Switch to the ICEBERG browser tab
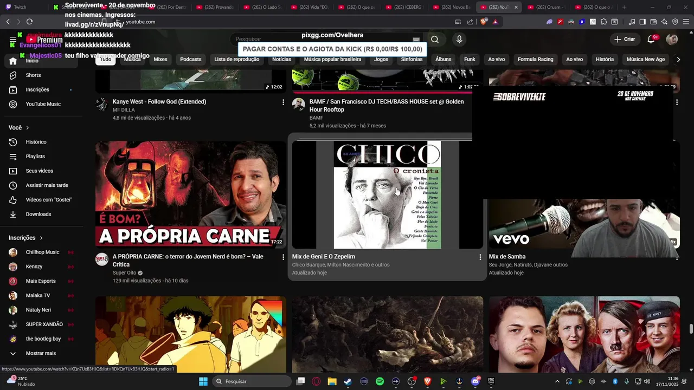 [x=406, y=7]
